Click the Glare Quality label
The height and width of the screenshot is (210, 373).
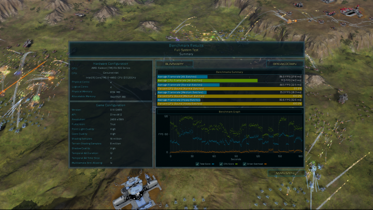point(80,134)
